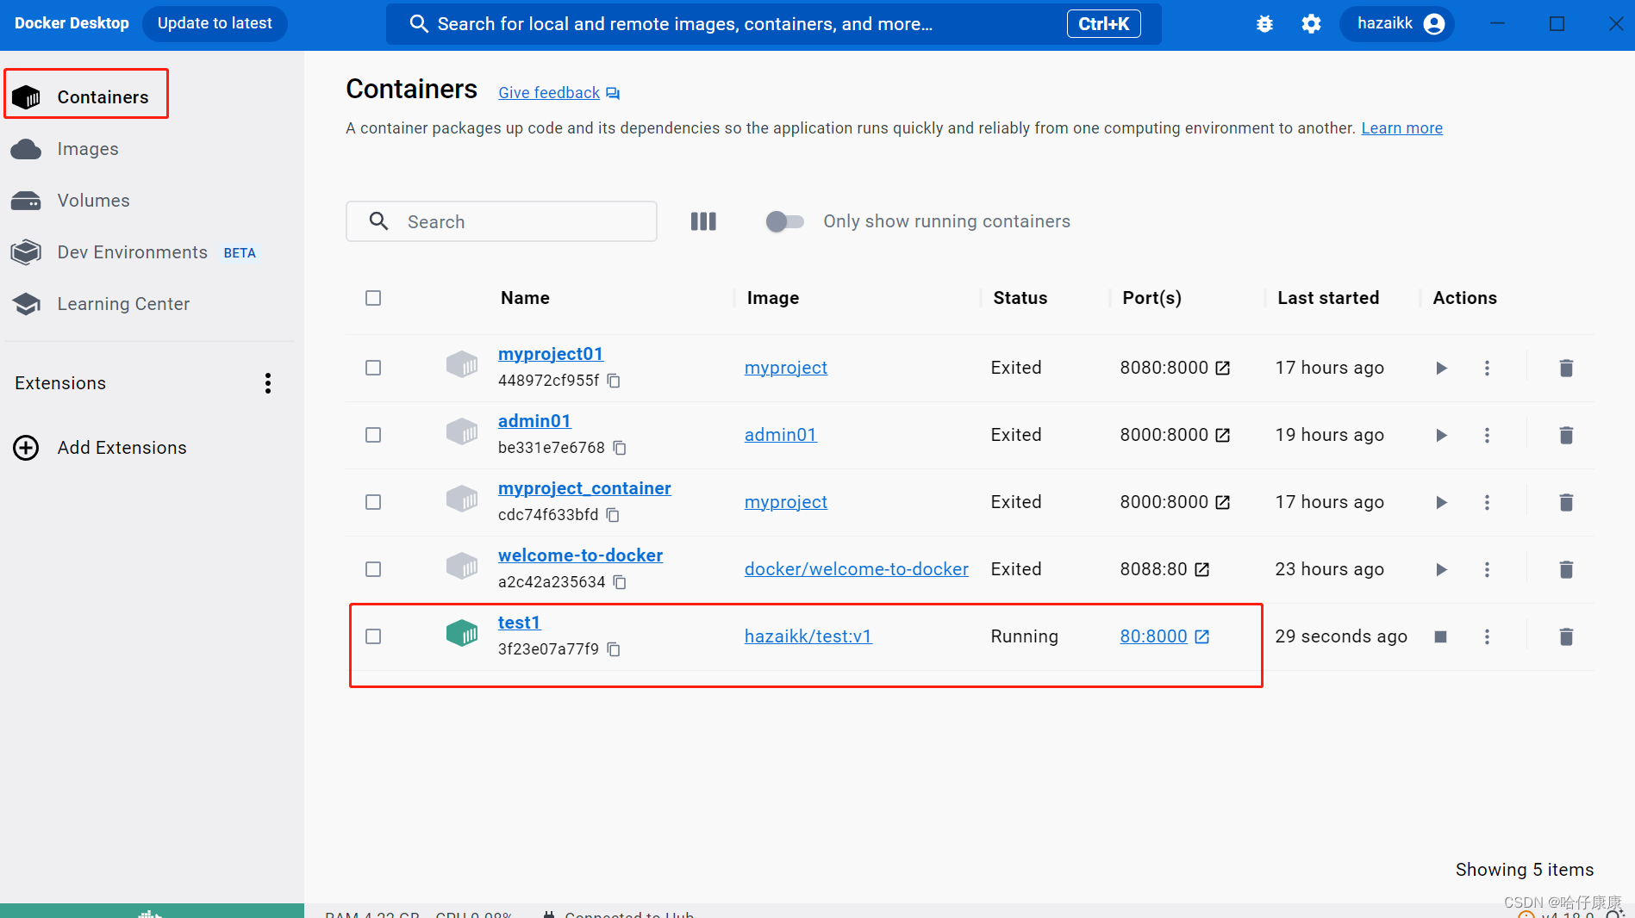The image size is (1635, 918).
Task: Open the welcome-to-docker container link
Action: [x=580, y=555]
